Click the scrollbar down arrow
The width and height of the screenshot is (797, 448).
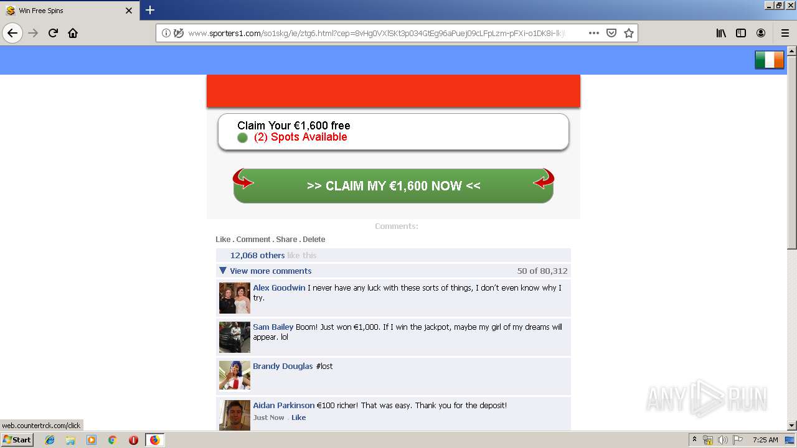pos(792,426)
